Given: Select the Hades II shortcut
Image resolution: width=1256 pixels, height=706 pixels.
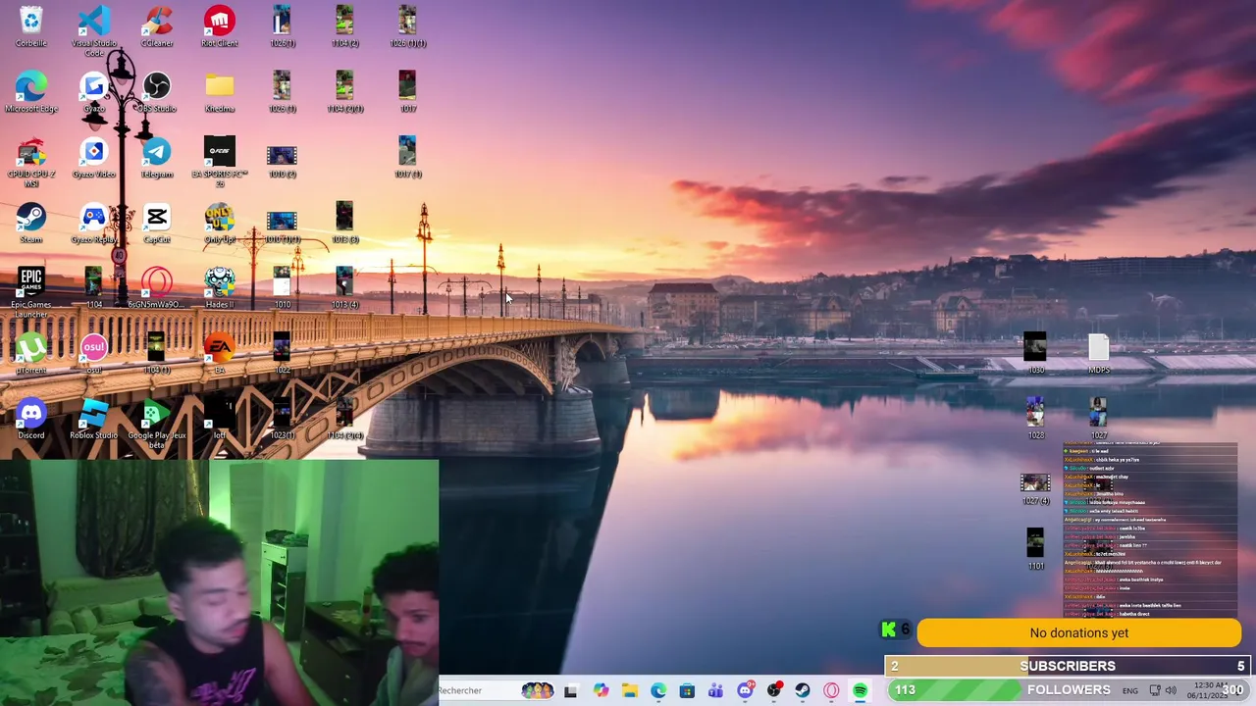Looking at the screenshot, I should pos(220,289).
